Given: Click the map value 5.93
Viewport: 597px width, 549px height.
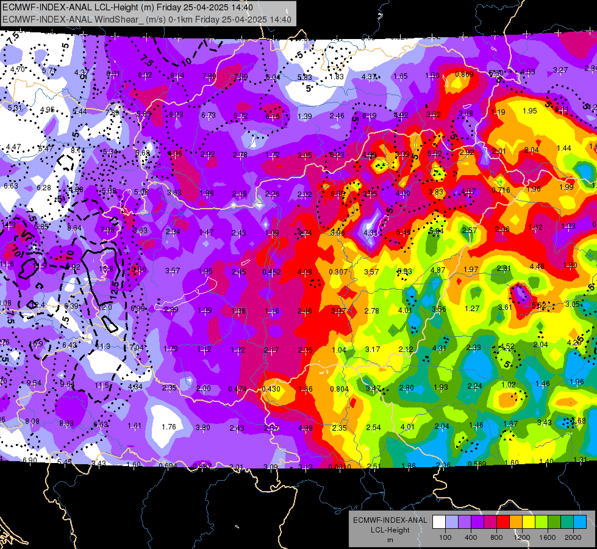Looking at the screenshot, I should click(x=405, y=271).
